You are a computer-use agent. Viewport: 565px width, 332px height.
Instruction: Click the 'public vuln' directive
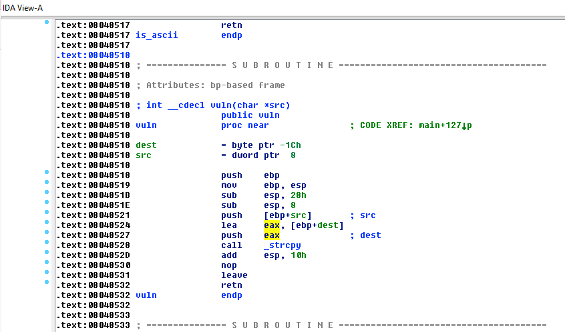(250, 115)
